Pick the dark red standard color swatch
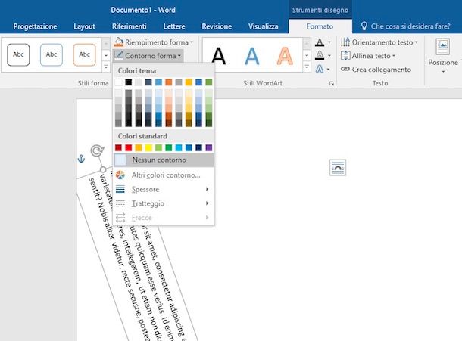 tap(118, 147)
